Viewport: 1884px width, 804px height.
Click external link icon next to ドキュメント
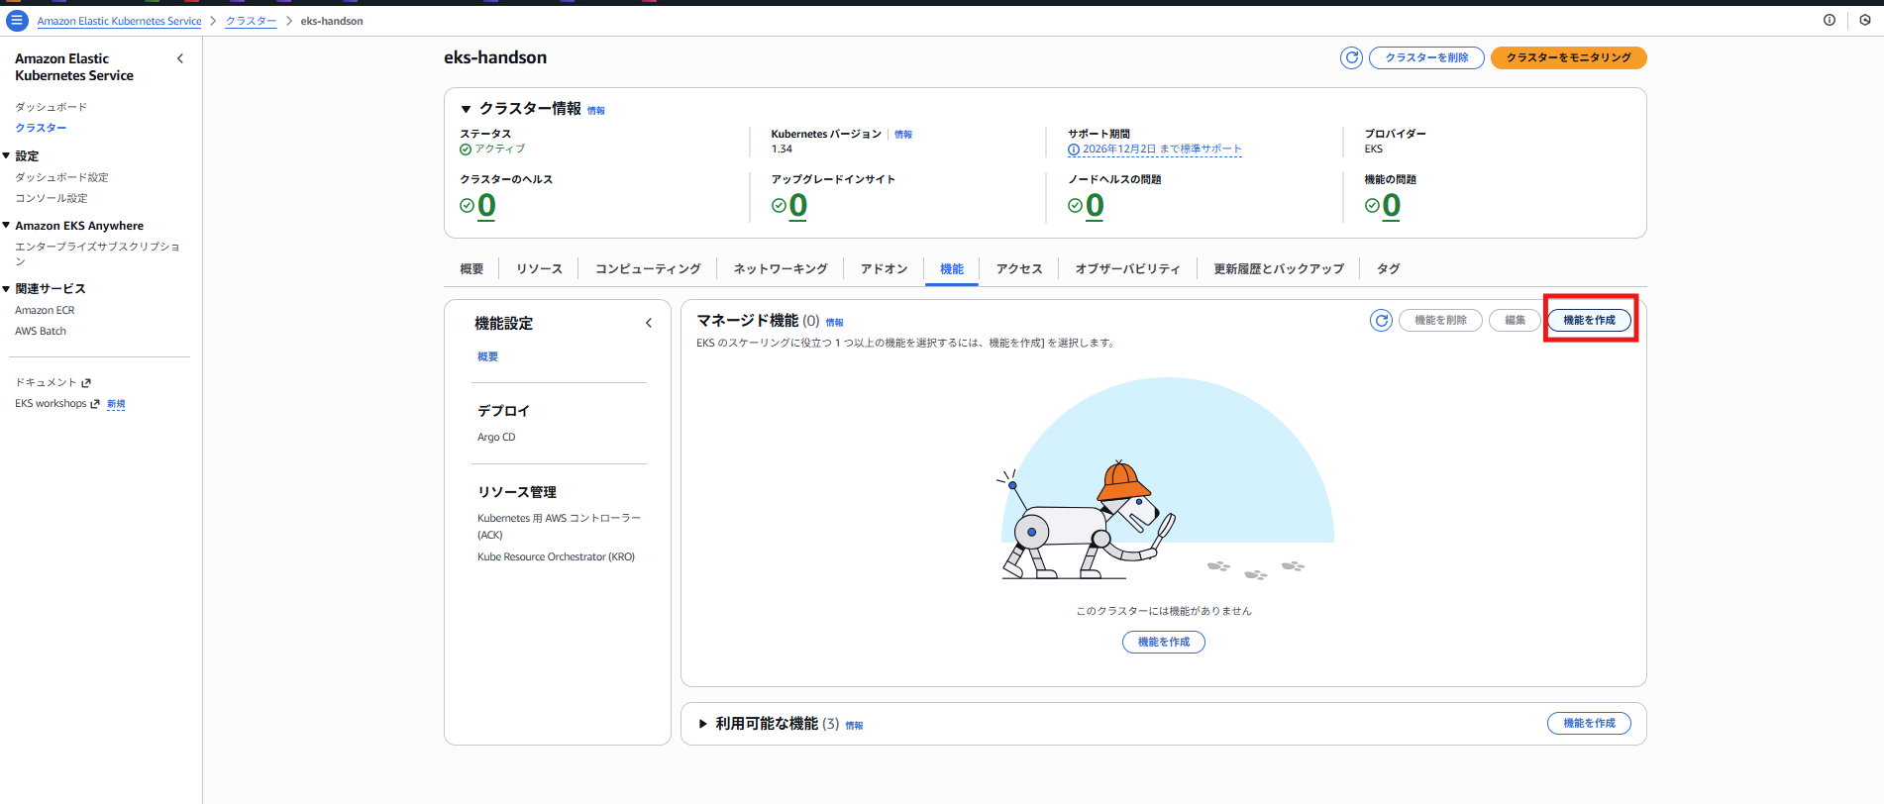click(86, 382)
